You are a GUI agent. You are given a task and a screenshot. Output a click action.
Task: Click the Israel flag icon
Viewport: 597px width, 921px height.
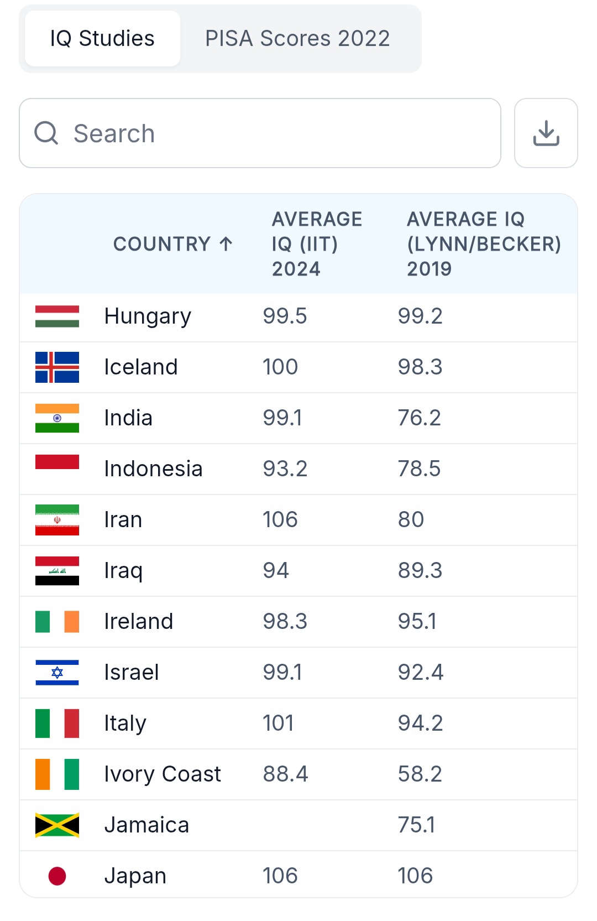point(57,673)
